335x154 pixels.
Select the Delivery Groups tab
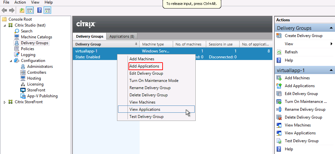(x=89, y=36)
